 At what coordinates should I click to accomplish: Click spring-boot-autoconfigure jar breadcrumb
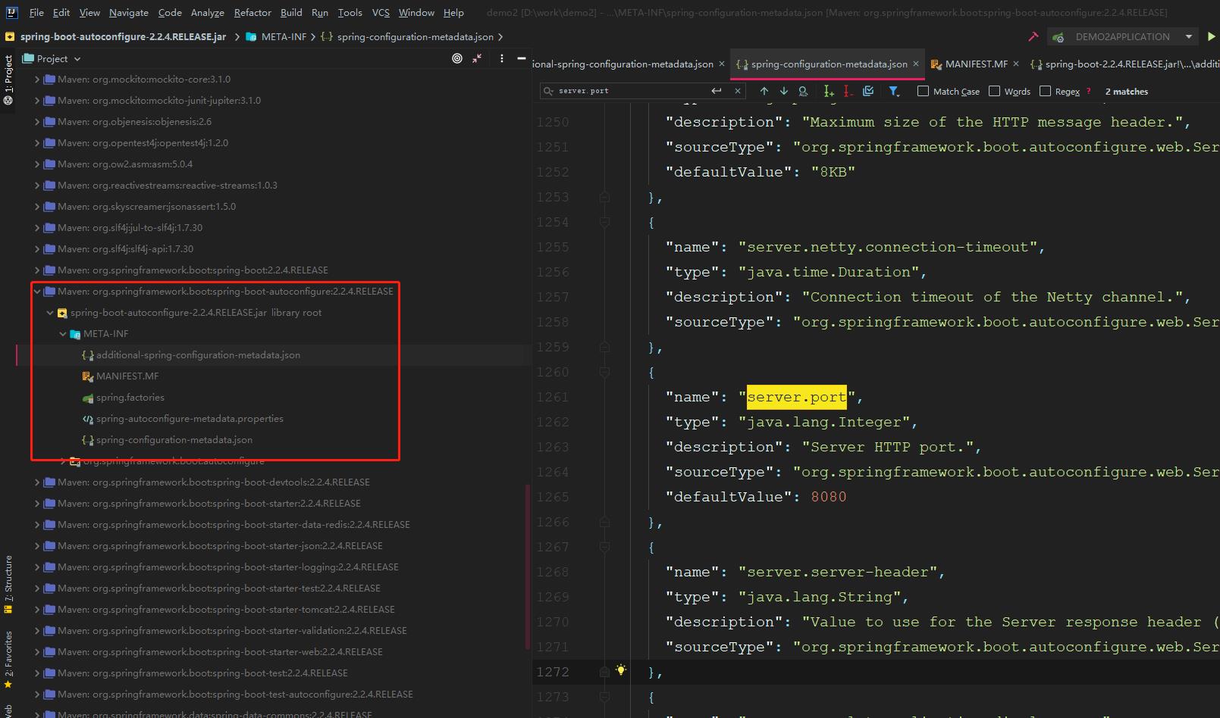click(117, 36)
